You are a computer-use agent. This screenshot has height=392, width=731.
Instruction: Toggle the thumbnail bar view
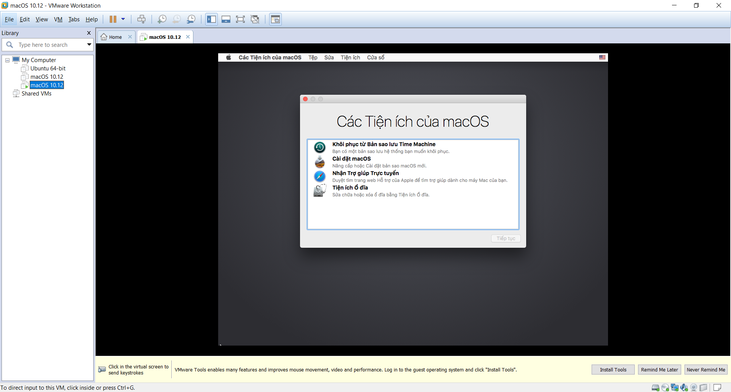point(226,19)
